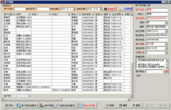Click the 客户名称 quick-locate input field
171x110 pixels.
pyautogui.click(x=20, y=9)
